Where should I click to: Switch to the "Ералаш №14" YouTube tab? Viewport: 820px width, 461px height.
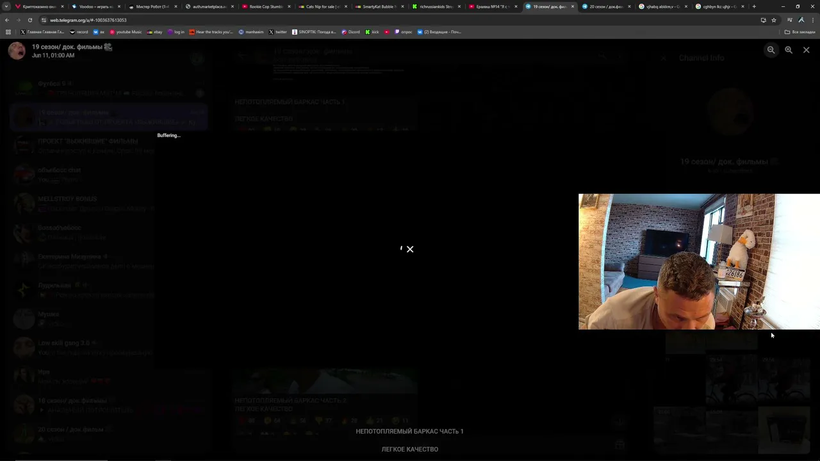[x=491, y=6]
